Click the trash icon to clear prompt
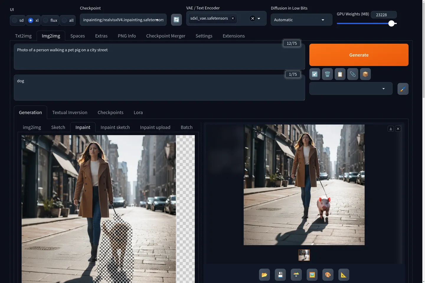The width and height of the screenshot is (425, 283). coord(327,74)
